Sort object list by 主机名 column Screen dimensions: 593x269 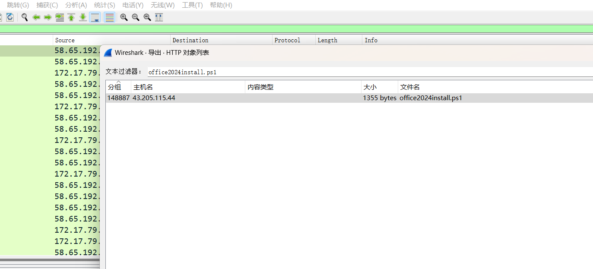(x=188, y=87)
